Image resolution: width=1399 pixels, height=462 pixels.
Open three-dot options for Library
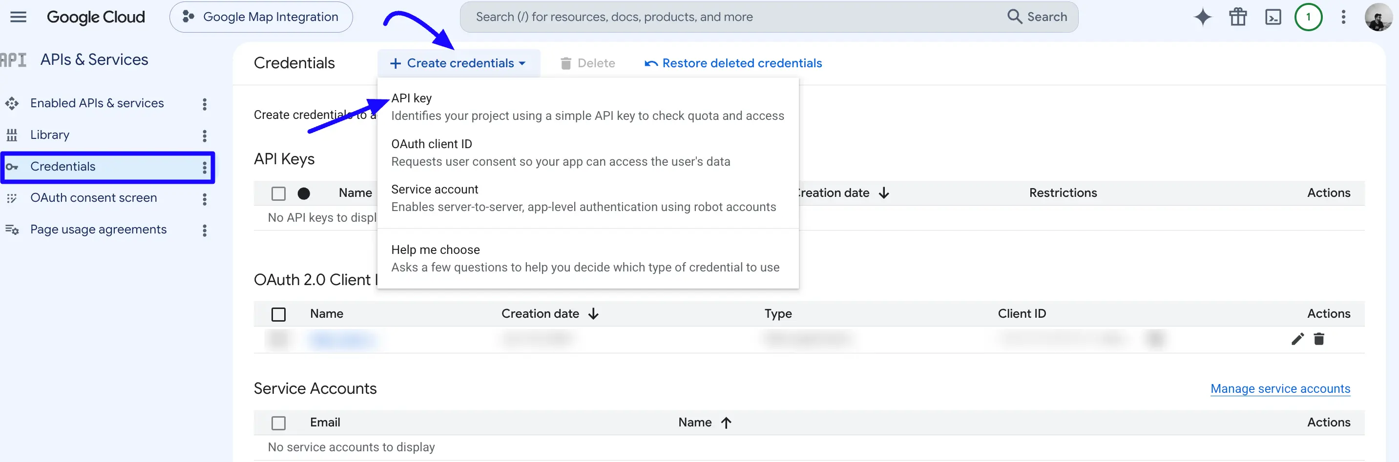pyautogui.click(x=205, y=135)
